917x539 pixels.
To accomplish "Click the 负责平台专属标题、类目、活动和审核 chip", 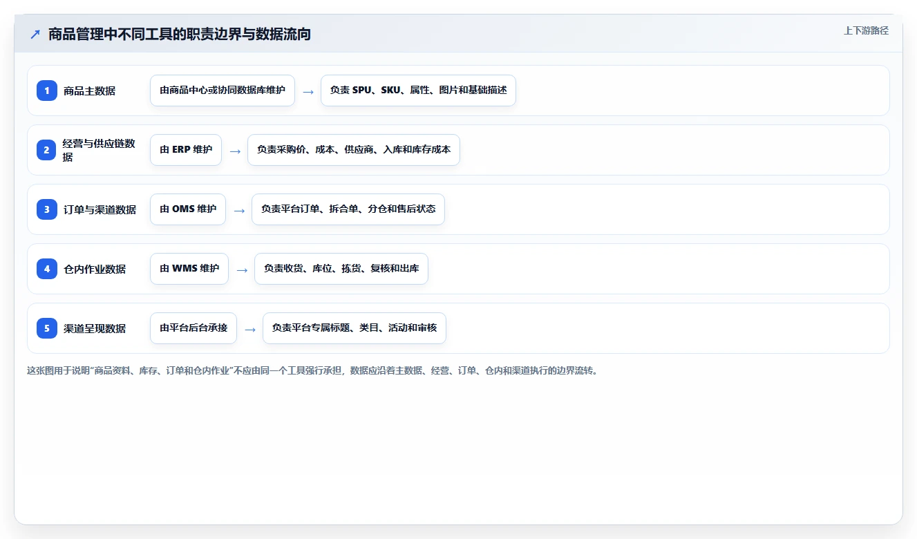I will (354, 328).
